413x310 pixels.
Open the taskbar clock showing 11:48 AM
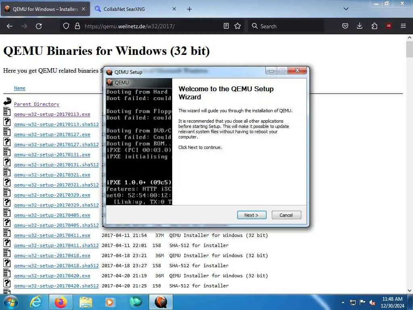[x=392, y=302]
